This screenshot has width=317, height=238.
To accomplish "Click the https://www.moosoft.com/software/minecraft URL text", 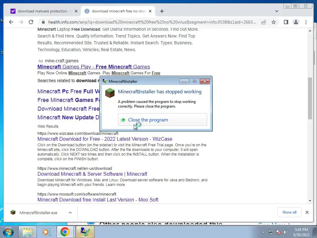I will click(77, 194).
